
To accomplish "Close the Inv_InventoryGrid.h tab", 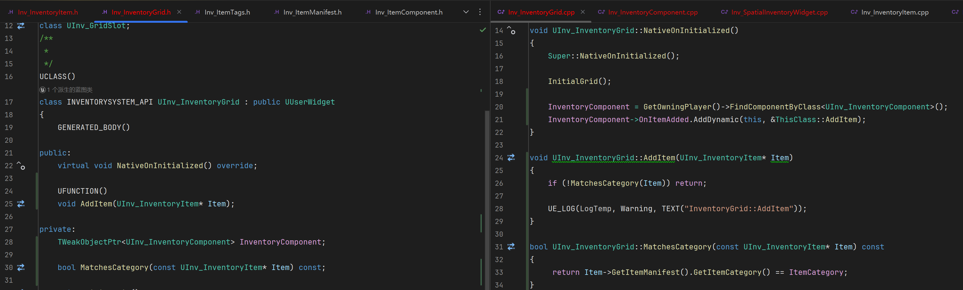I will [179, 12].
